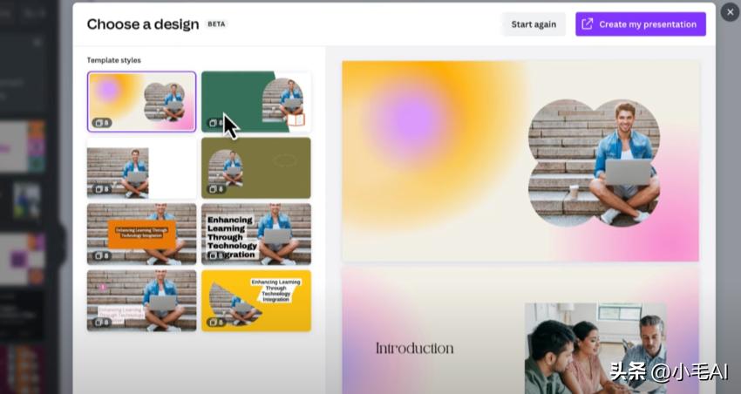Pick the template with pink title text

click(x=142, y=301)
